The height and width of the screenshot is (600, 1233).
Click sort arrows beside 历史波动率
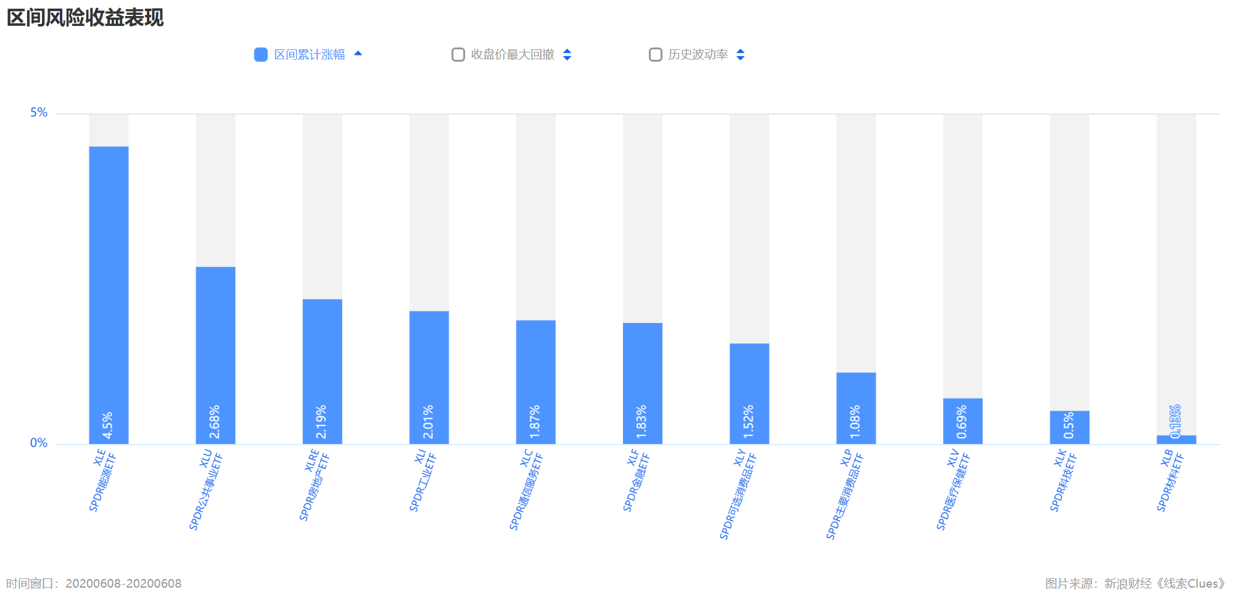(x=741, y=55)
